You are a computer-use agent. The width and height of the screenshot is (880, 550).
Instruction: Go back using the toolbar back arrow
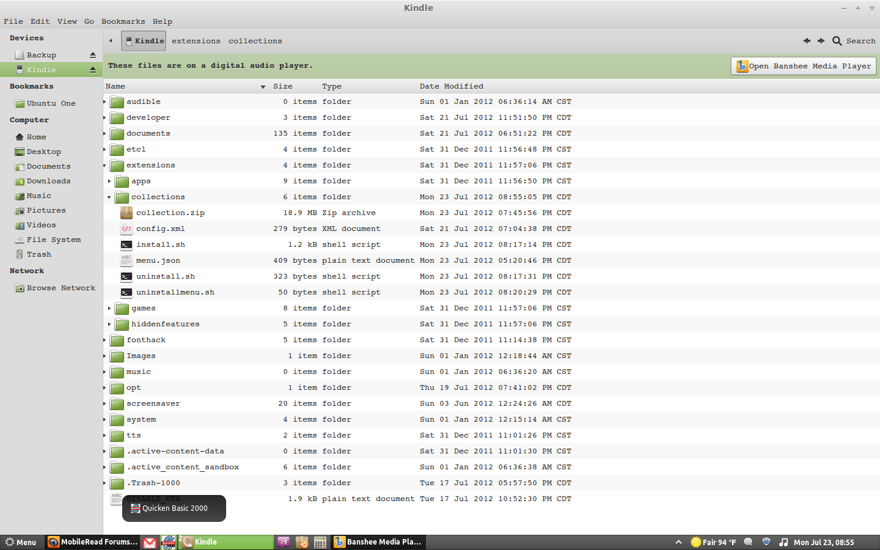[x=807, y=41]
